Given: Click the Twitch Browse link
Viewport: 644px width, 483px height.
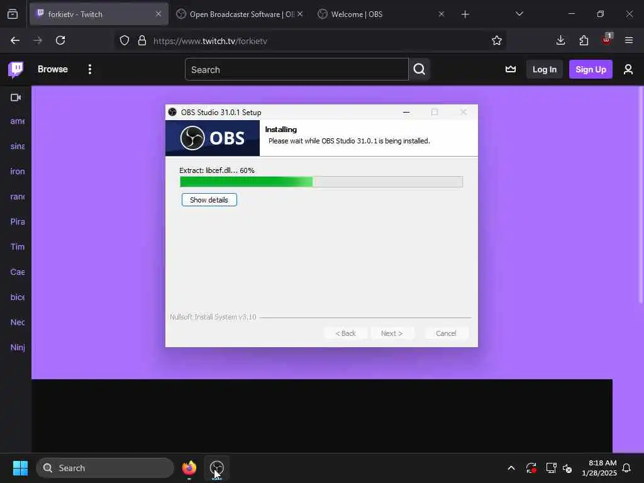Looking at the screenshot, I should pyautogui.click(x=53, y=69).
